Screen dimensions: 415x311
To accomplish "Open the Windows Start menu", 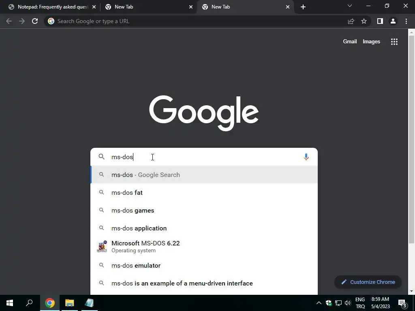I will pyautogui.click(x=10, y=303).
